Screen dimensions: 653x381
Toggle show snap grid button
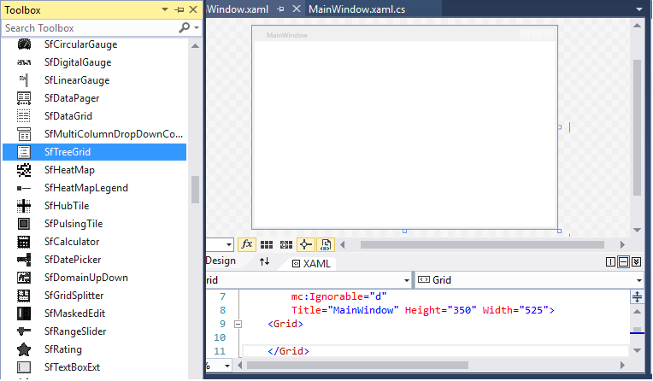point(267,244)
